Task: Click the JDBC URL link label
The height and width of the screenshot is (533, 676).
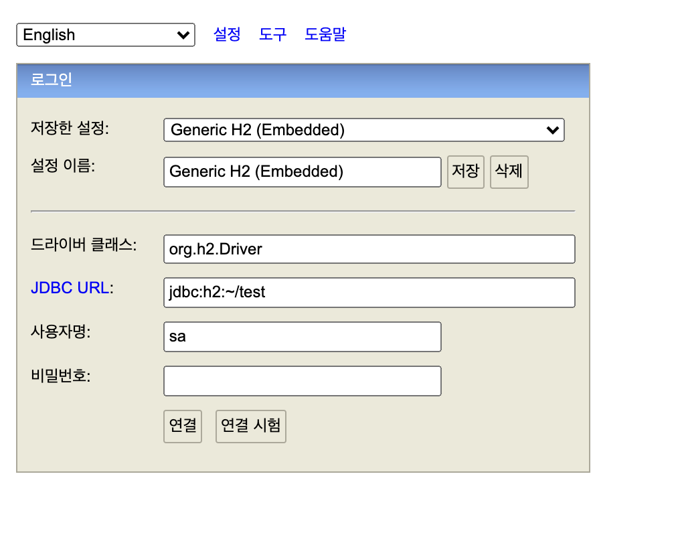Action: (x=70, y=288)
